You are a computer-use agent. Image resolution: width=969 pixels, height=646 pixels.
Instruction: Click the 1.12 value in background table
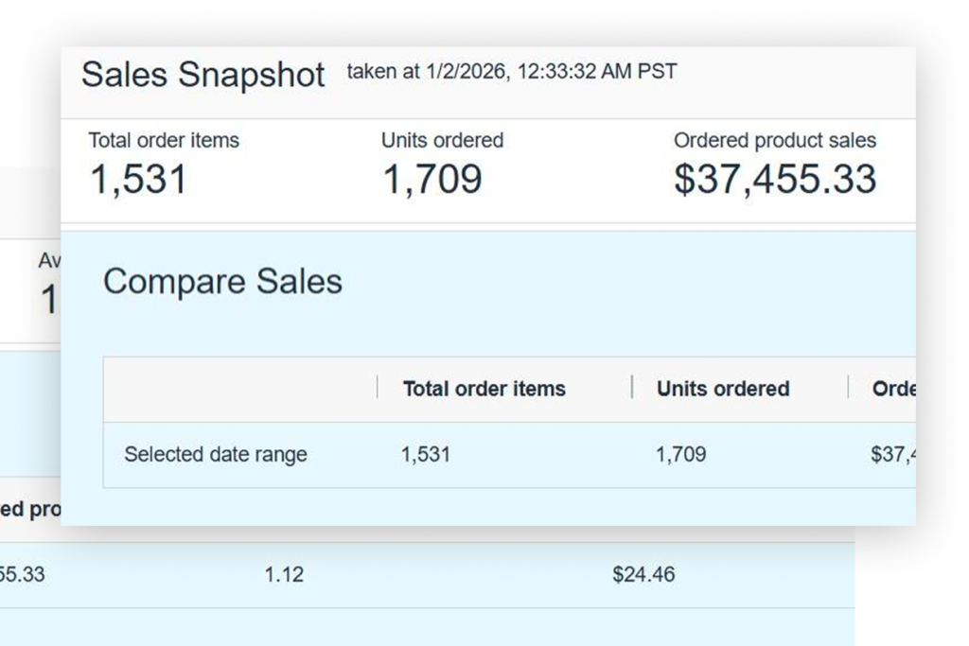(x=284, y=574)
